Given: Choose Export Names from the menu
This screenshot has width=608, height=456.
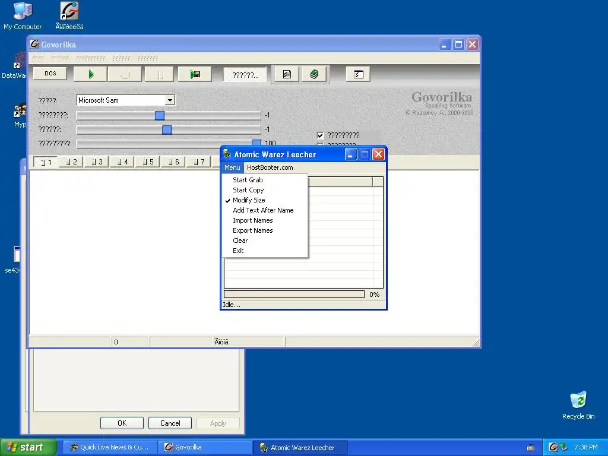Looking at the screenshot, I should pos(265,230).
